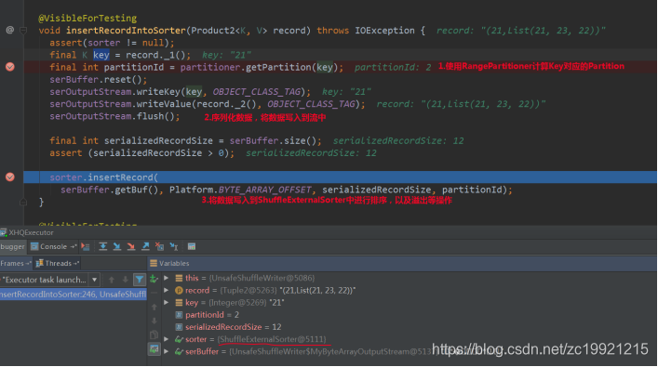Toggle breakpoint on sorter.insertRecord line

pyautogui.click(x=9, y=177)
